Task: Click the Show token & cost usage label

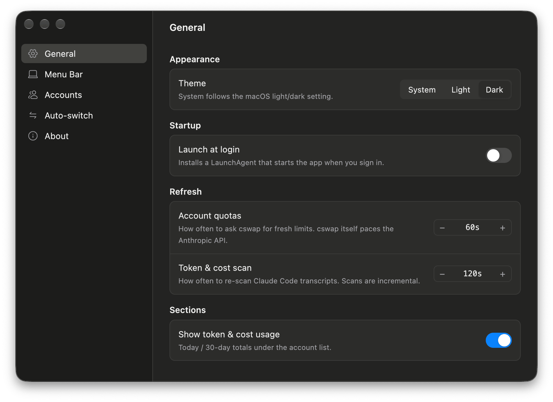Action: tap(229, 334)
